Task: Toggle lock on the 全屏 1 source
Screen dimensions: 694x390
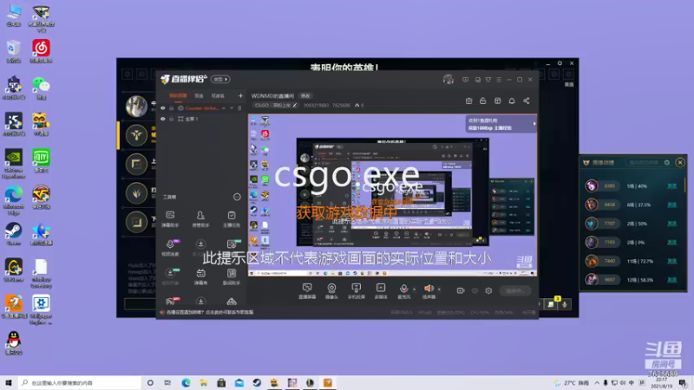Action: (171, 119)
